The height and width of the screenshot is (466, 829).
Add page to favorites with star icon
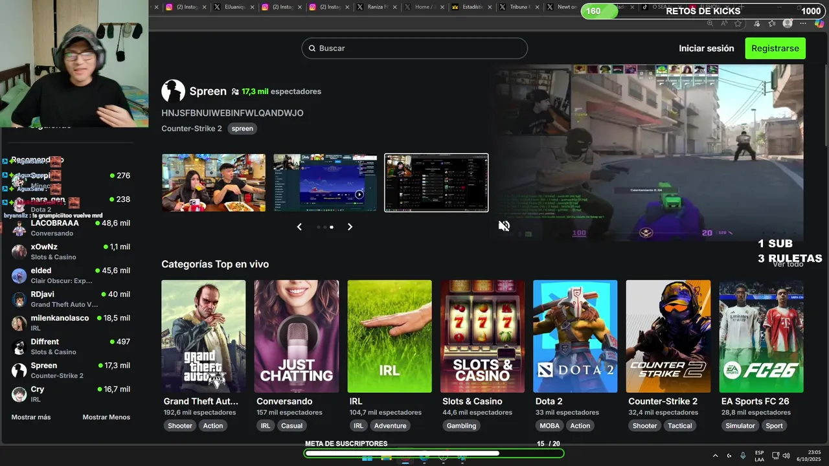pos(738,23)
